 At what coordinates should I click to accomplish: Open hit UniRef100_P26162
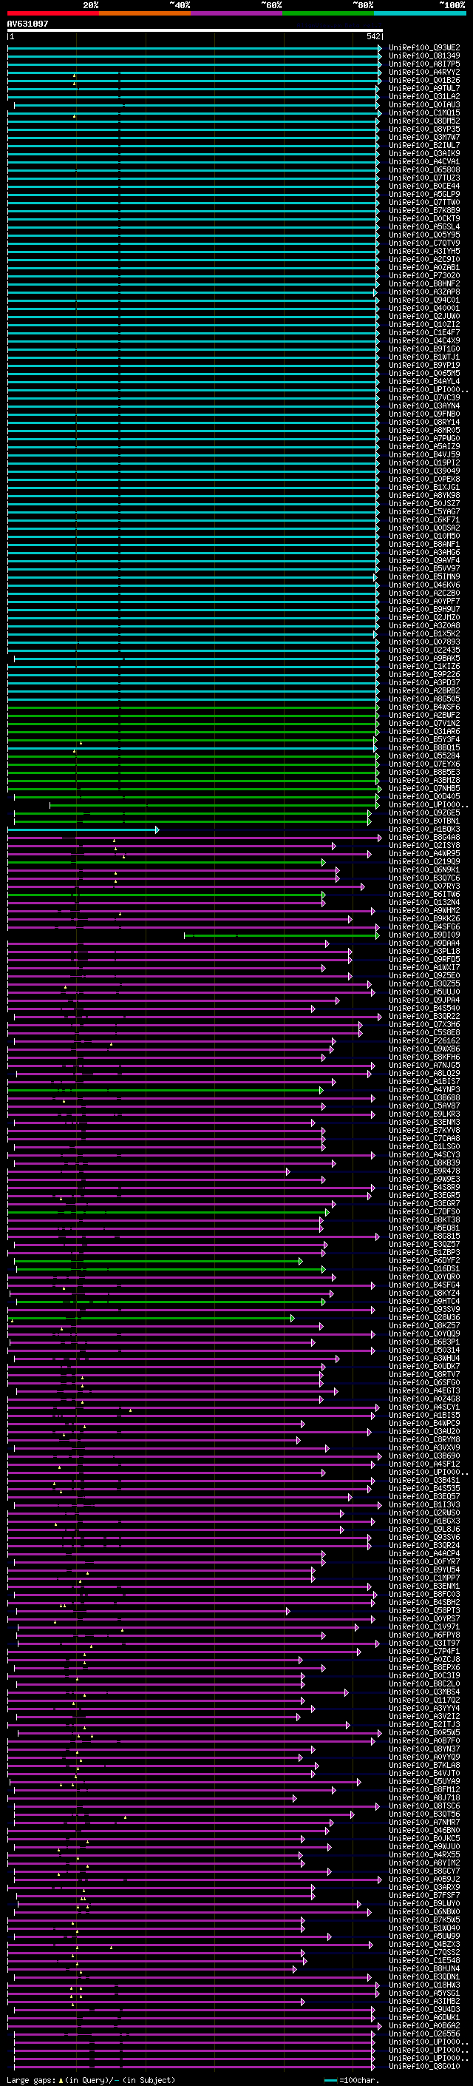[424, 1040]
